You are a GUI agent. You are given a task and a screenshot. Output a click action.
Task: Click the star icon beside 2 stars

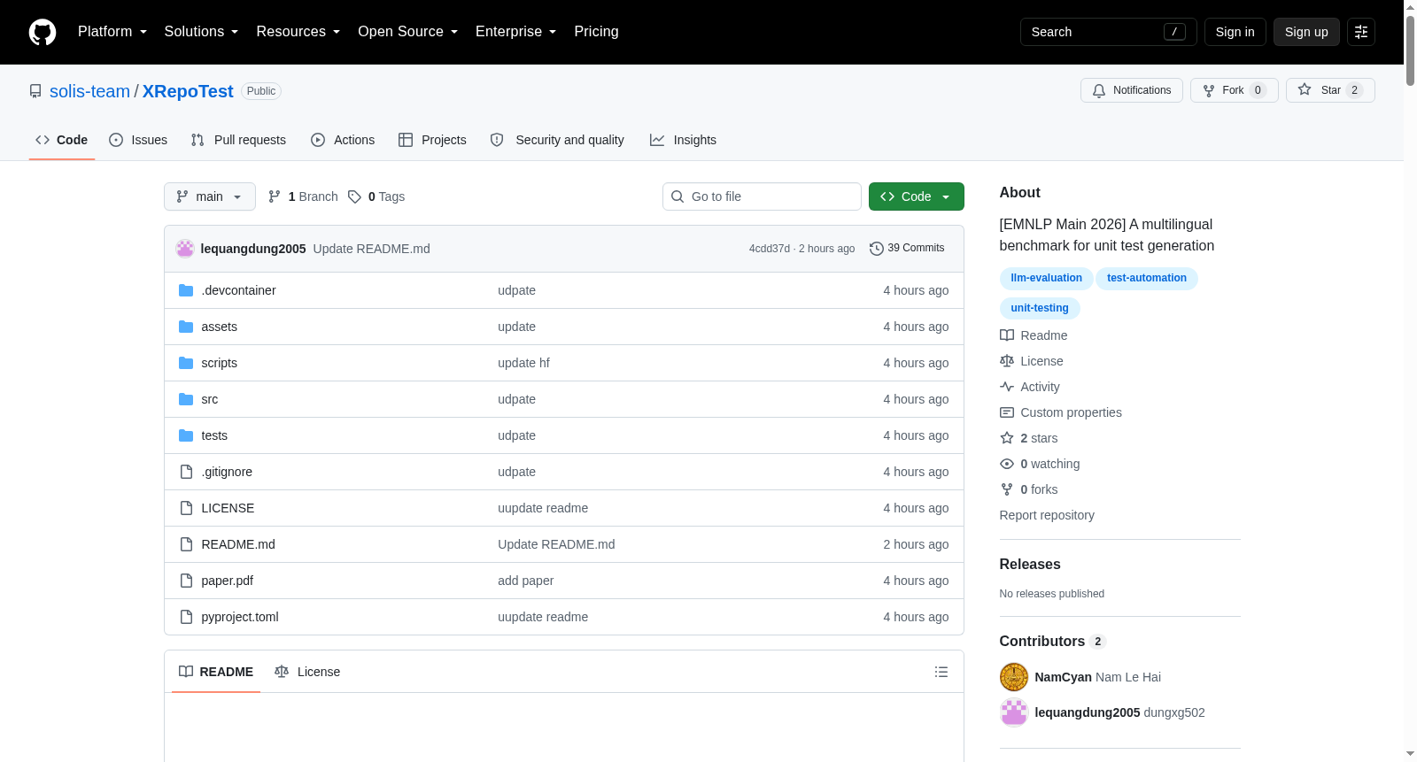(x=1007, y=438)
